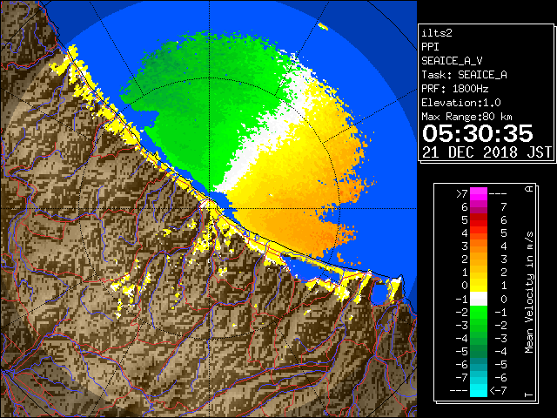Select the "Elevation:1.0" value

click(461, 103)
